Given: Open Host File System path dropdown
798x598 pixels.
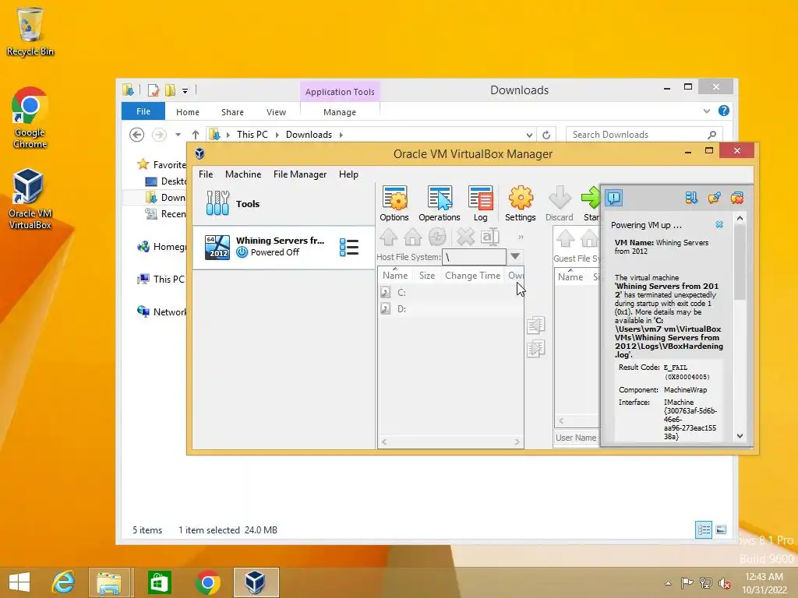Looking at the screenshot, I should 515,256.
